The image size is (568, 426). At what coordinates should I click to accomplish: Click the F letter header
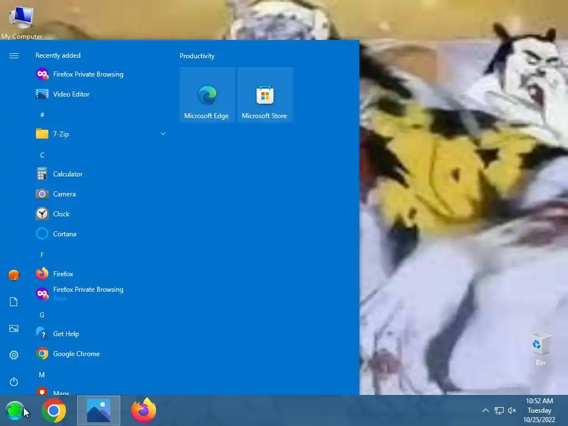pos(42,255)
